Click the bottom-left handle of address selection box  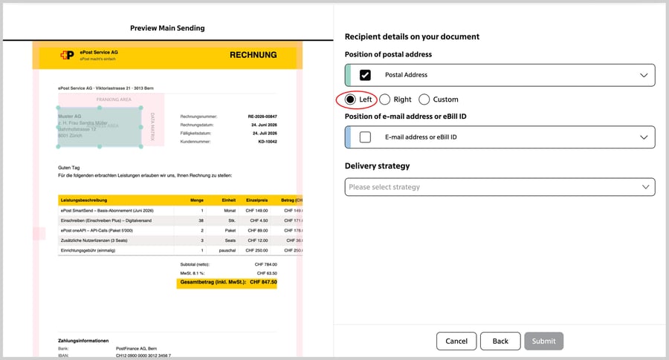pos(59,146)
